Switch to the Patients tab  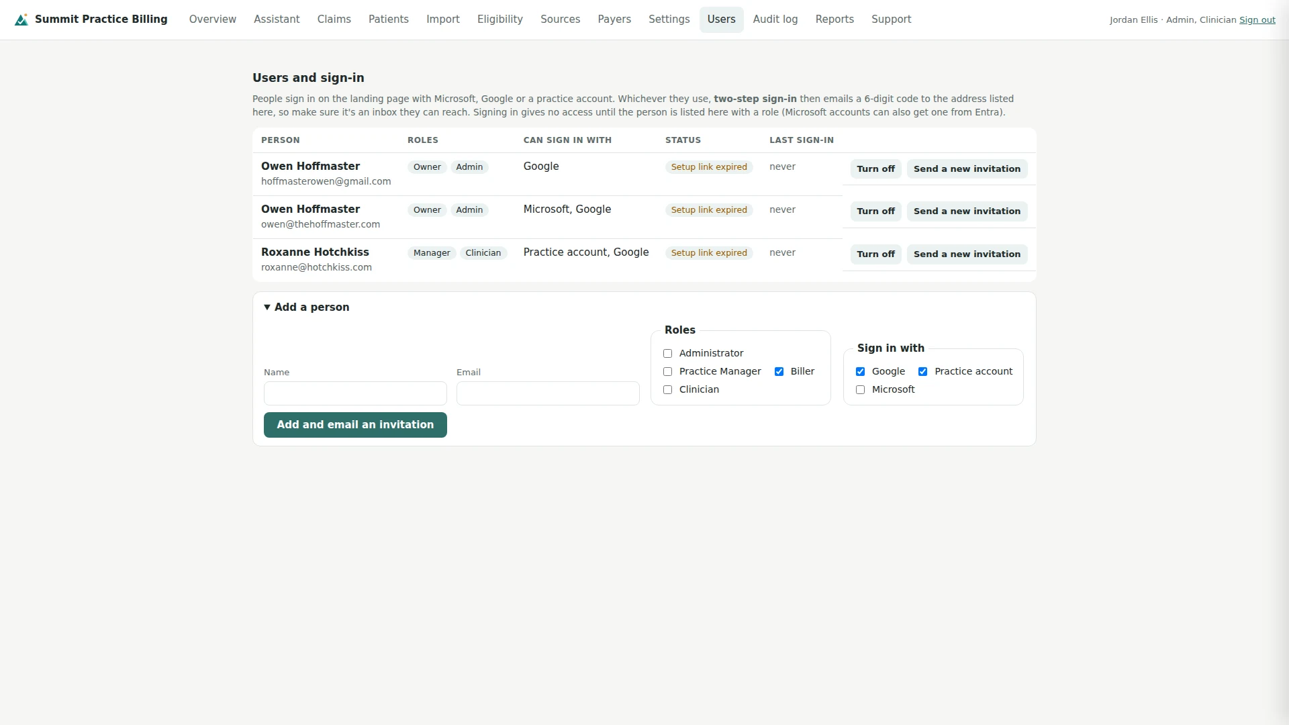(389, 19)
